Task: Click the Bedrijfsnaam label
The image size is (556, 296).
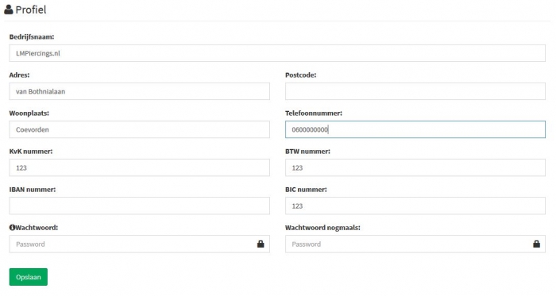Action: (32, 37)
